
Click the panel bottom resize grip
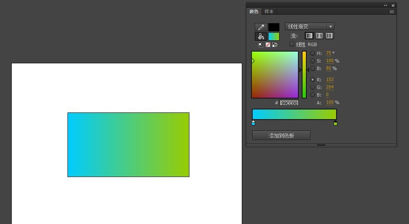click(321, 145)
